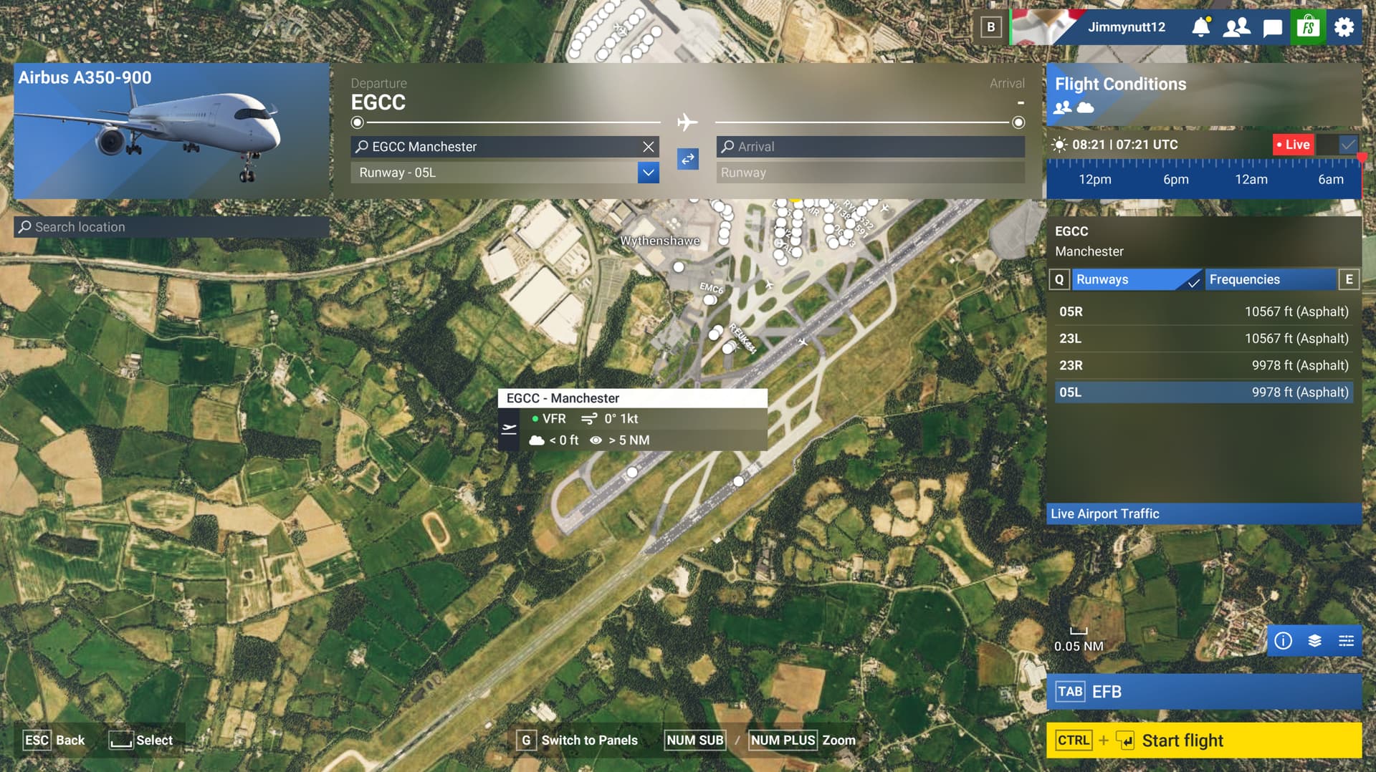The image size is (1376, 772).
Task: Click the cloud ceiling < 0 ft reading
Action: [554, 440]
